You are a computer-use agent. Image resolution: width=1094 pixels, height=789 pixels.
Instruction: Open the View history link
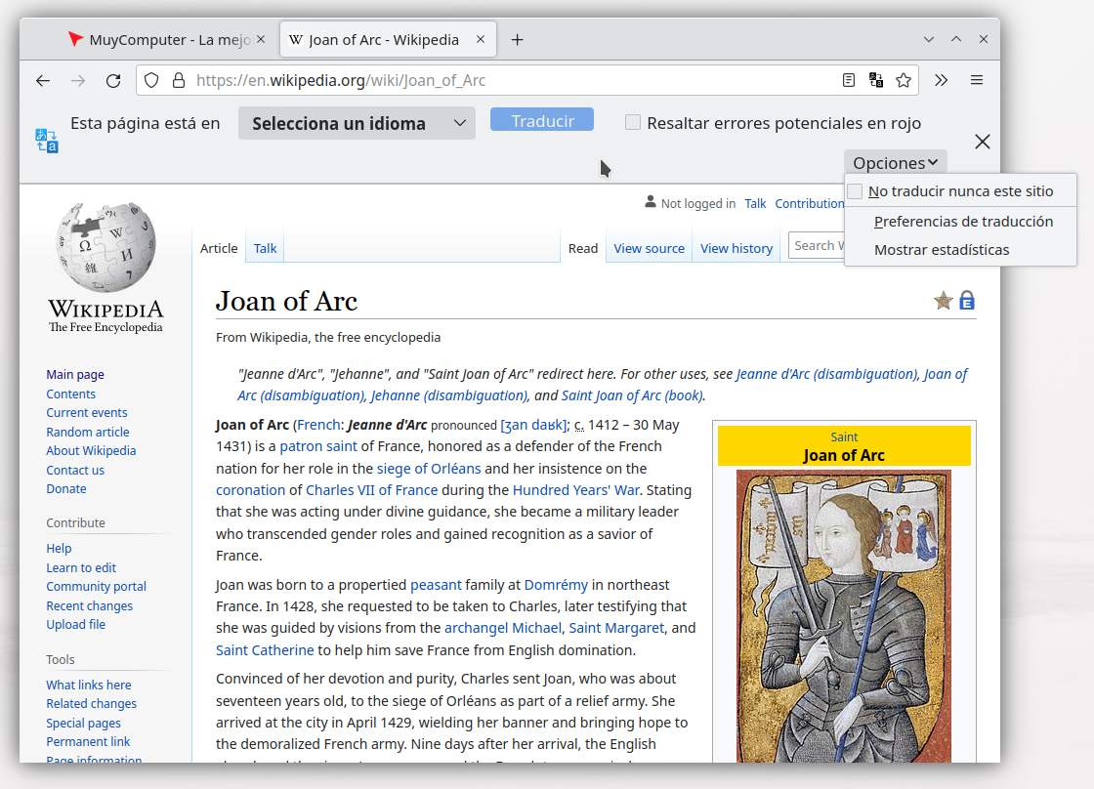tap(736, 248)
